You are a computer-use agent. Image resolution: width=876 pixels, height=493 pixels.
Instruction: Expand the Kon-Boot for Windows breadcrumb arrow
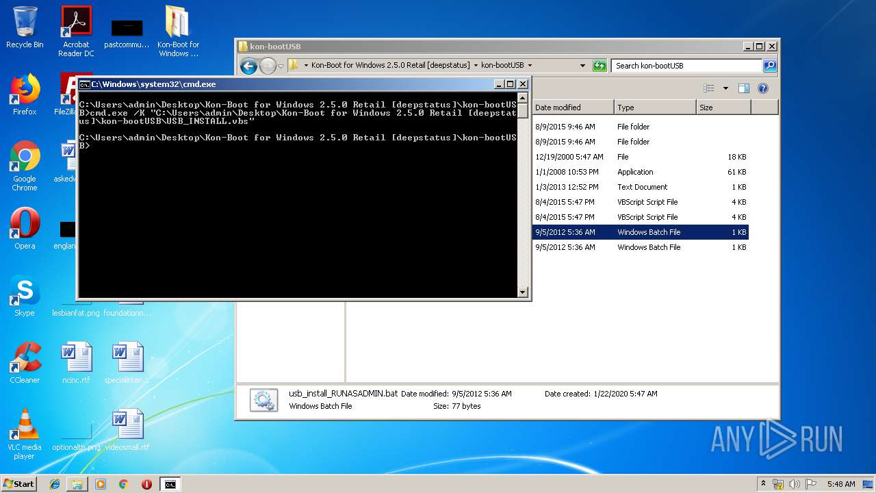pos(476,66)
